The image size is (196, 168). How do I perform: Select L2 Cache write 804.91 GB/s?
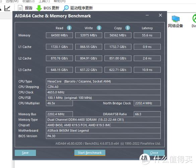pos(89,58)
